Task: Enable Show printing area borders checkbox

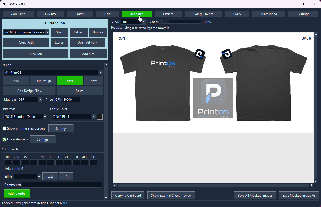Action: tap(5, 128)
